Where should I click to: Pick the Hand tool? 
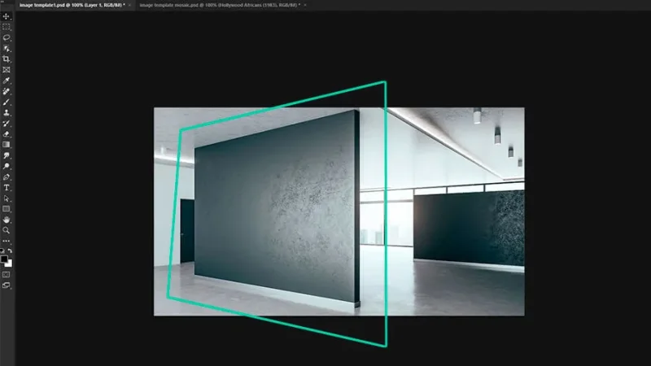pyautogui.click(x=7, y=220)
